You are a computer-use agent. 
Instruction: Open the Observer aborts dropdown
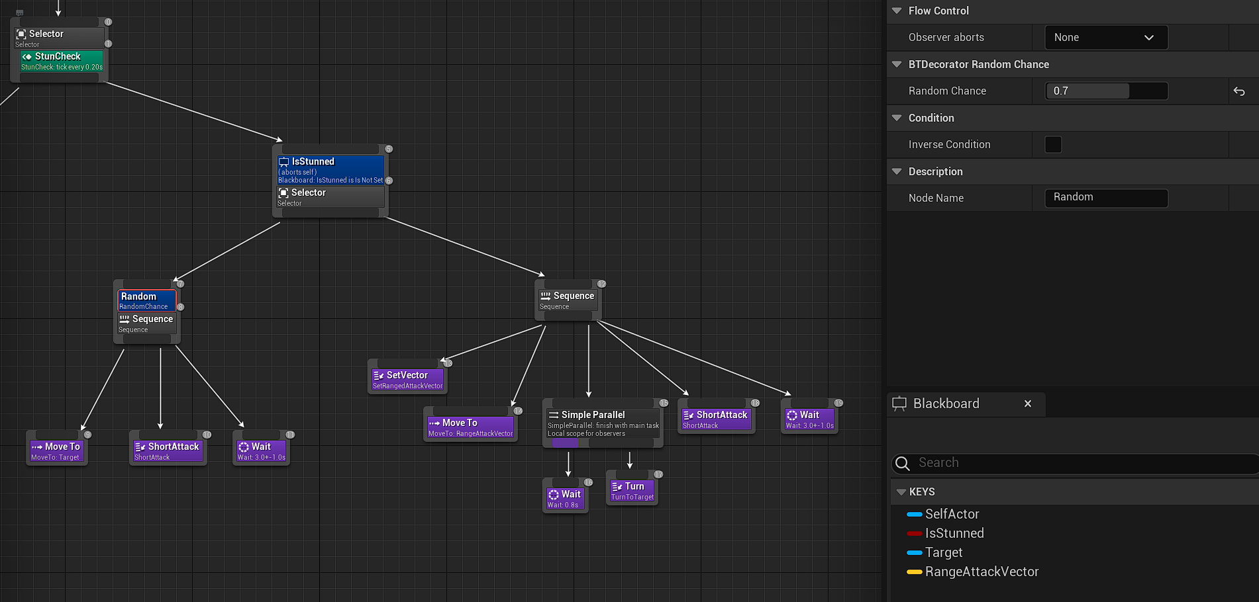1106,38
